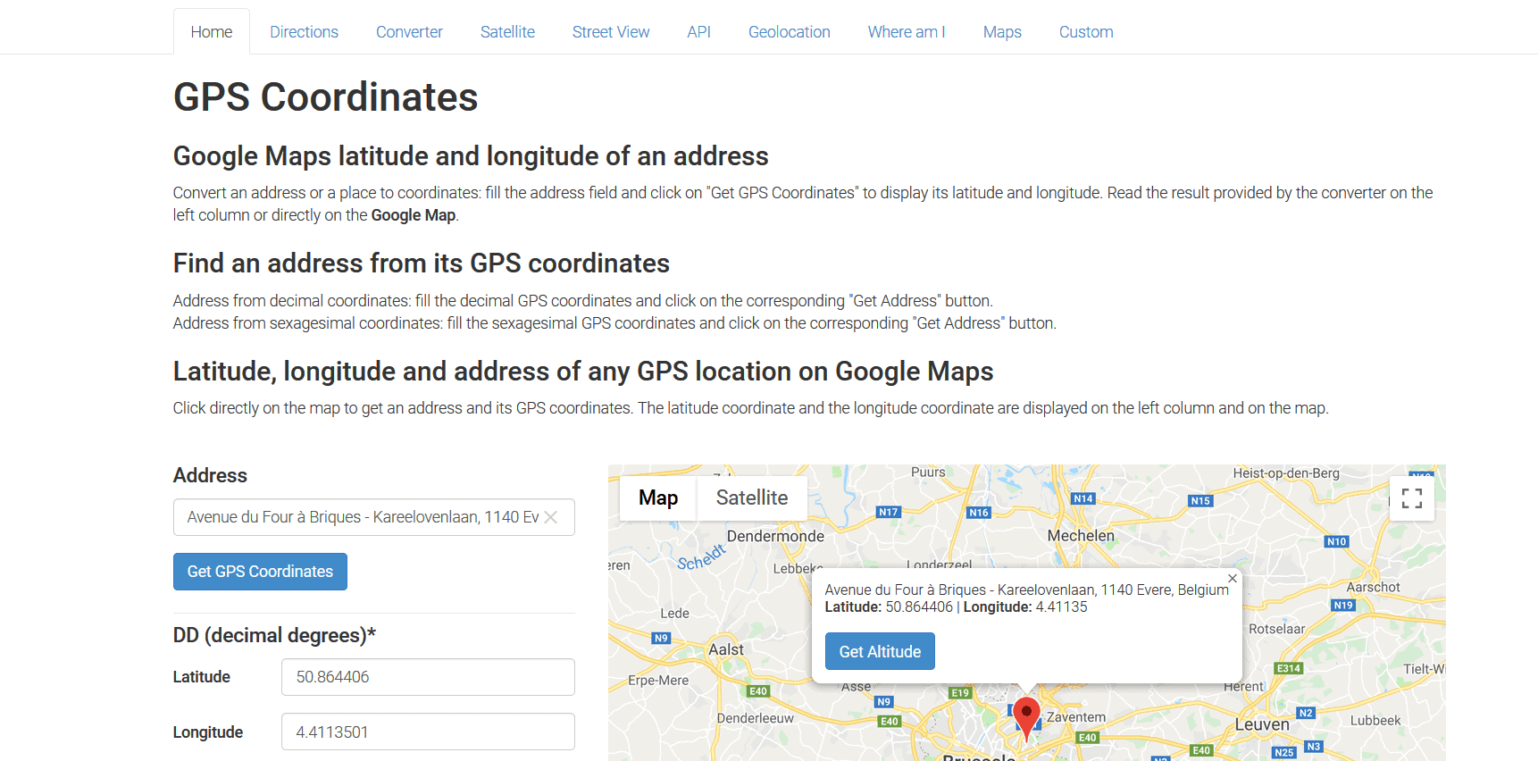Click the Aarschot label on the map

(x=1374, y=587)
